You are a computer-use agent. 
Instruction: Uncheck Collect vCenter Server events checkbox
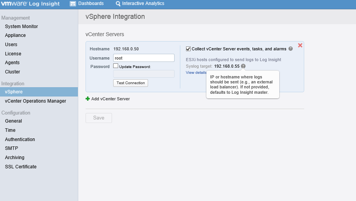click(x=188, y=49)
